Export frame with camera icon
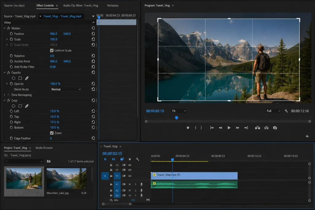 [275, 128]
